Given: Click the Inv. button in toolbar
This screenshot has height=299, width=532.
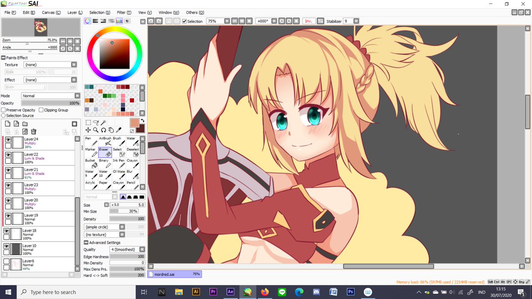Looking at the screenshot, I should (309, 21).
